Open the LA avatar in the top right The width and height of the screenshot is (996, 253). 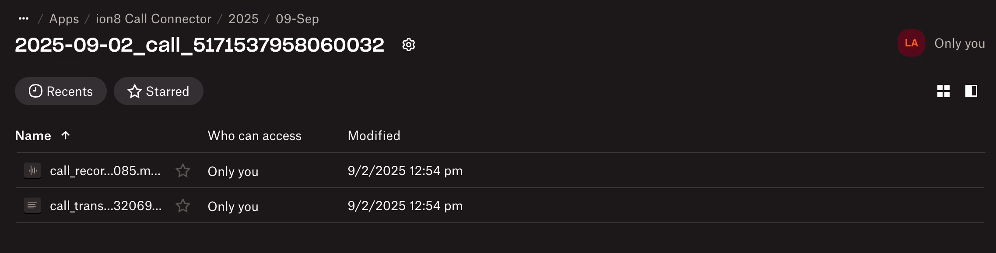tap(912, 43)
